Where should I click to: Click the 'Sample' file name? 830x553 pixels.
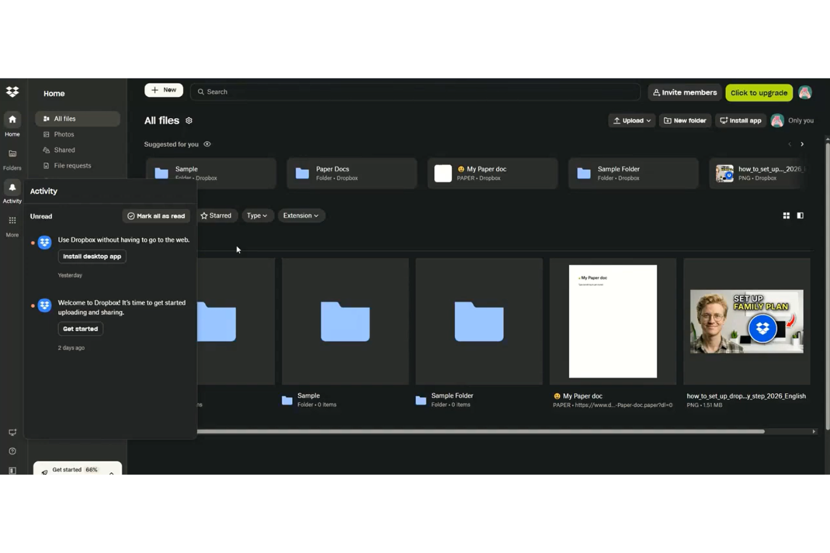308,396
